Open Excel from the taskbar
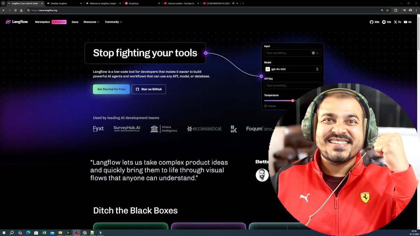This screenshot has width=420, height=236. point(44,233)
